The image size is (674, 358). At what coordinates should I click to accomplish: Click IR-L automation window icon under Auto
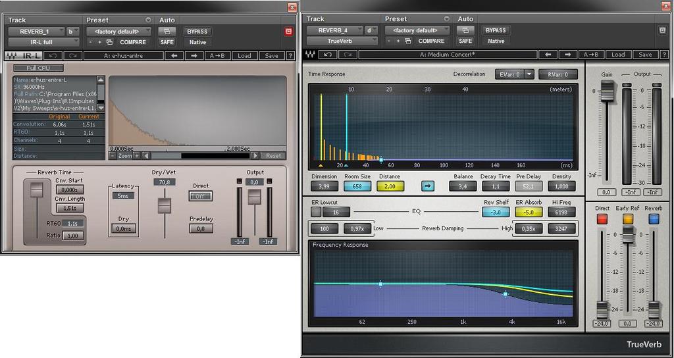(167, 32)
